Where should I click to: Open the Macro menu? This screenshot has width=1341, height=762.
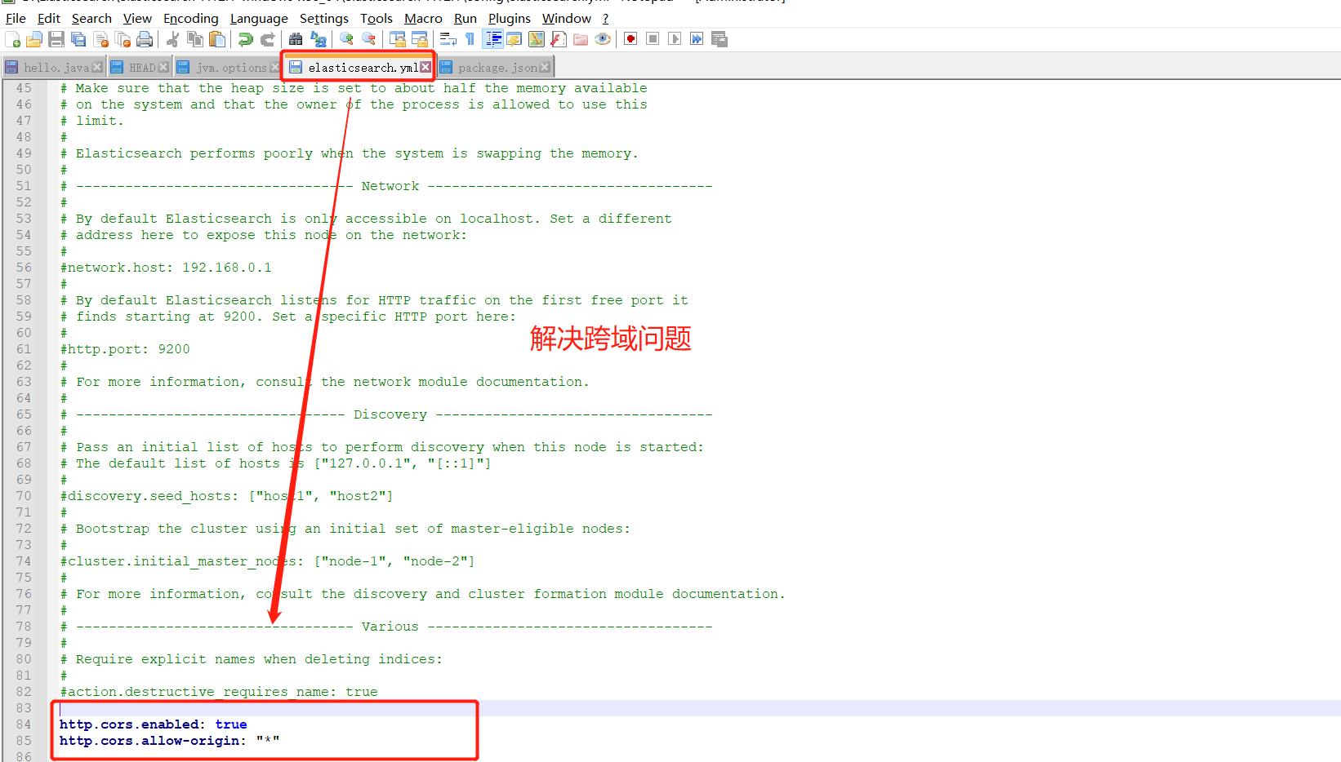(x=423, y=18)
